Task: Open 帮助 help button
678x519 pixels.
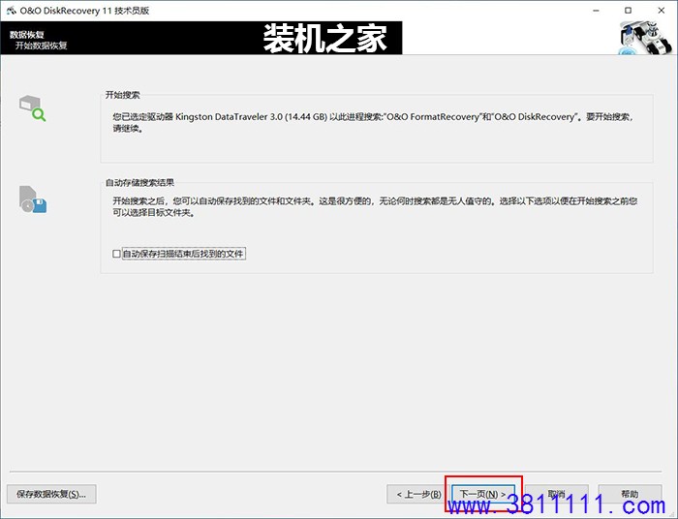Action: (630, 494)
